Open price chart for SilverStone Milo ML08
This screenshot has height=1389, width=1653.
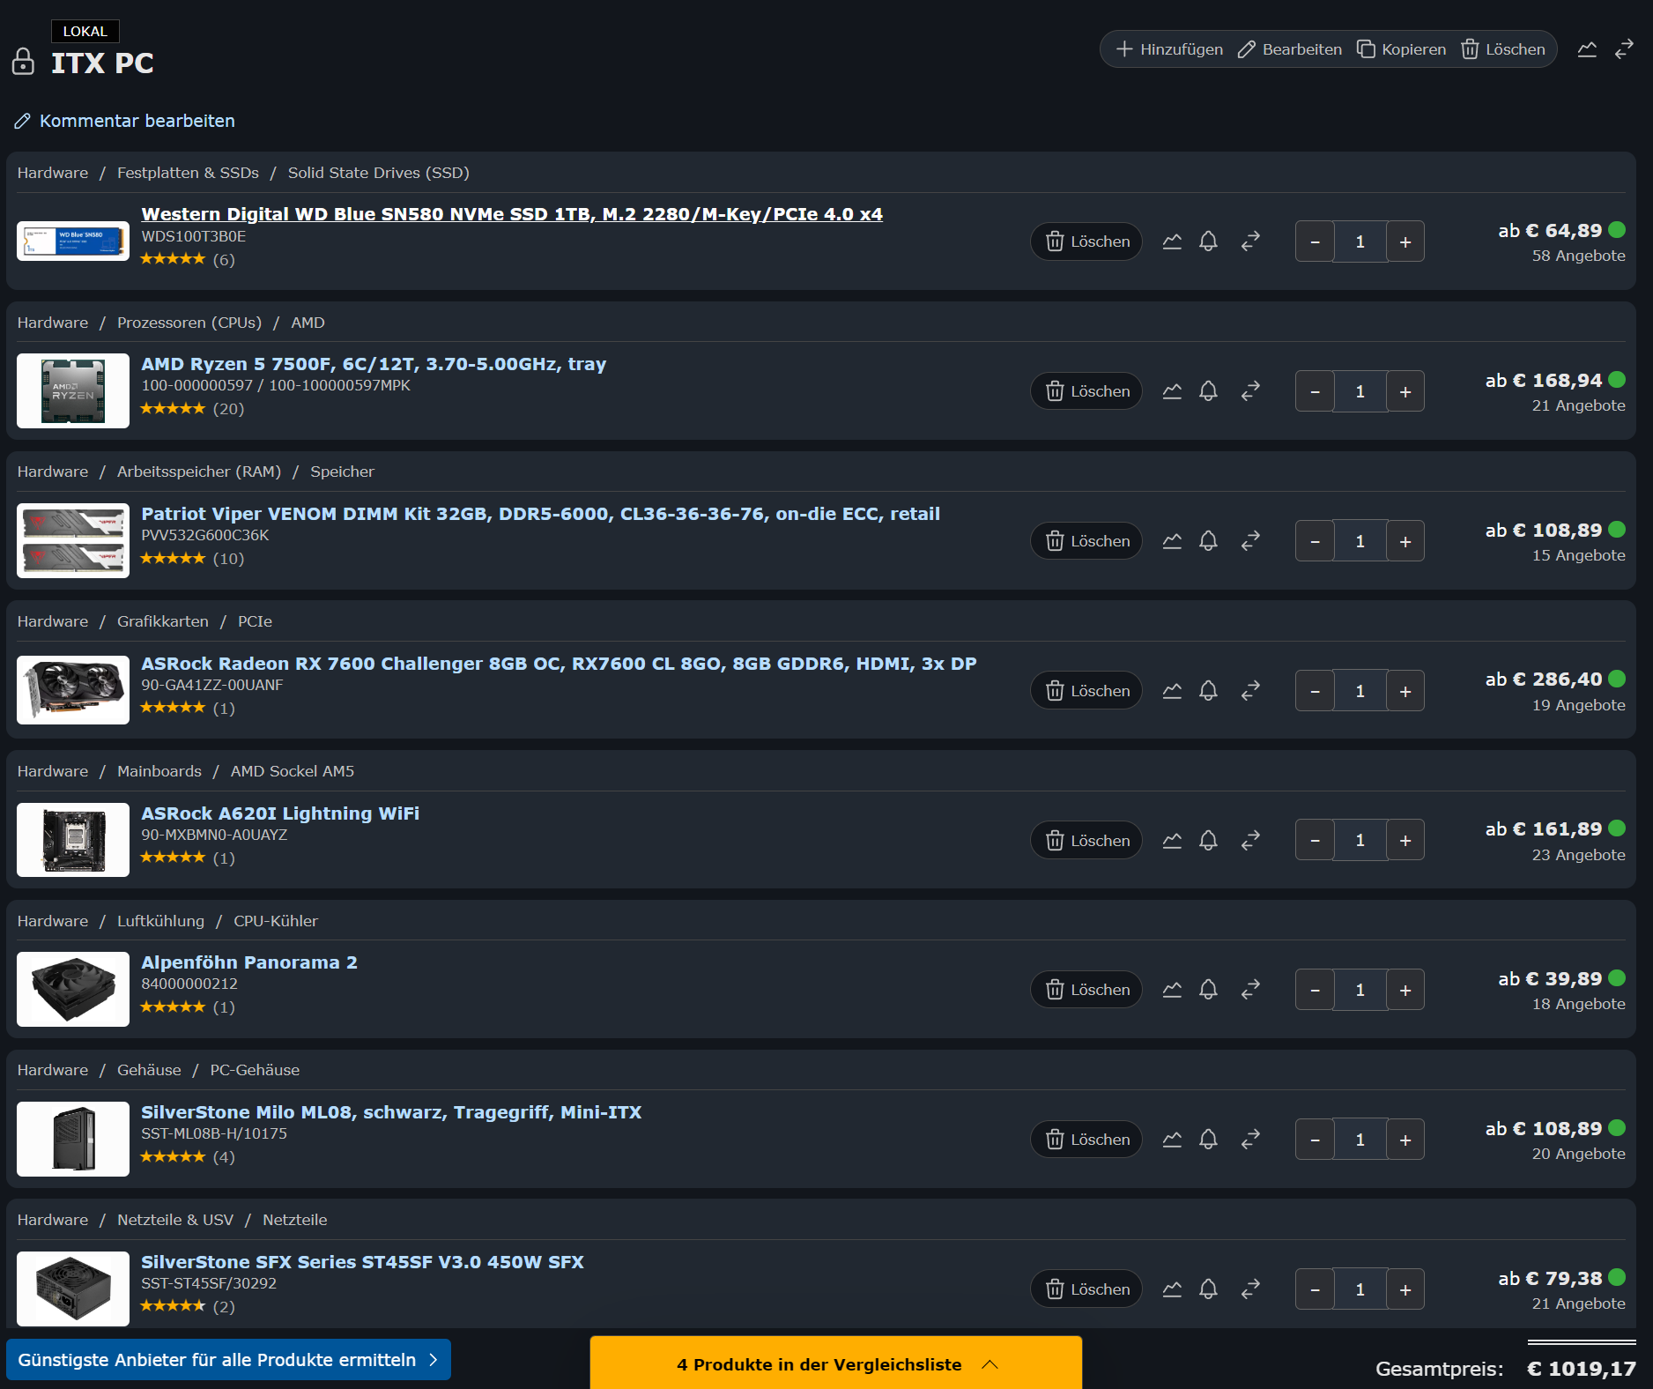[x=1171, y=1140]
